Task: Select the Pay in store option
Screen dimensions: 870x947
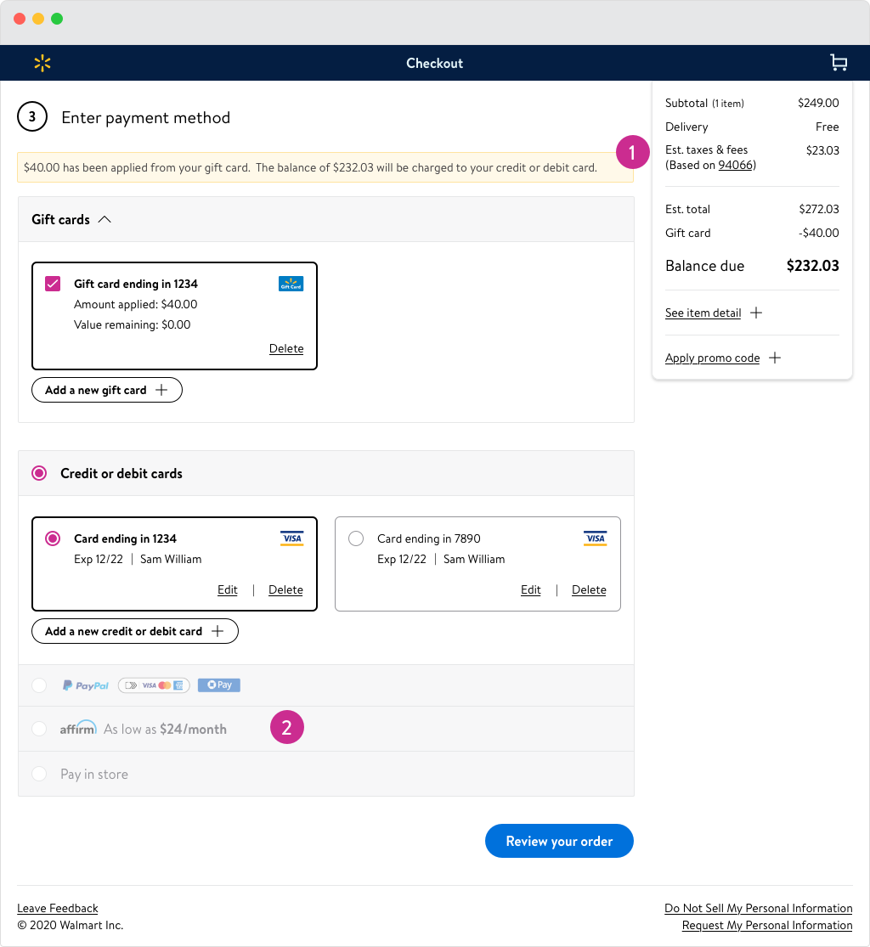Action: pyautogui.click(x=39, y=774)
